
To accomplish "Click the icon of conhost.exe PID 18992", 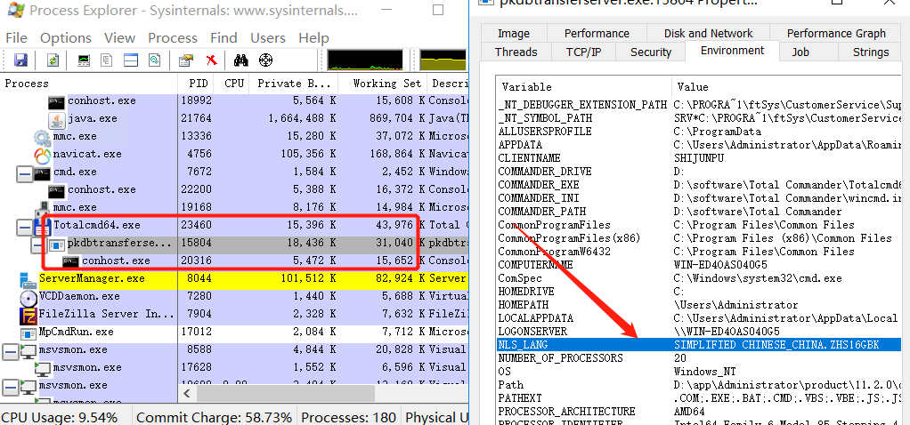I will (56, 101).
